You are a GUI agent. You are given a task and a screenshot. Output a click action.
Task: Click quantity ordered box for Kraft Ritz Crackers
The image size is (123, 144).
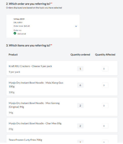pyautogui.click(x=80, y=69)
